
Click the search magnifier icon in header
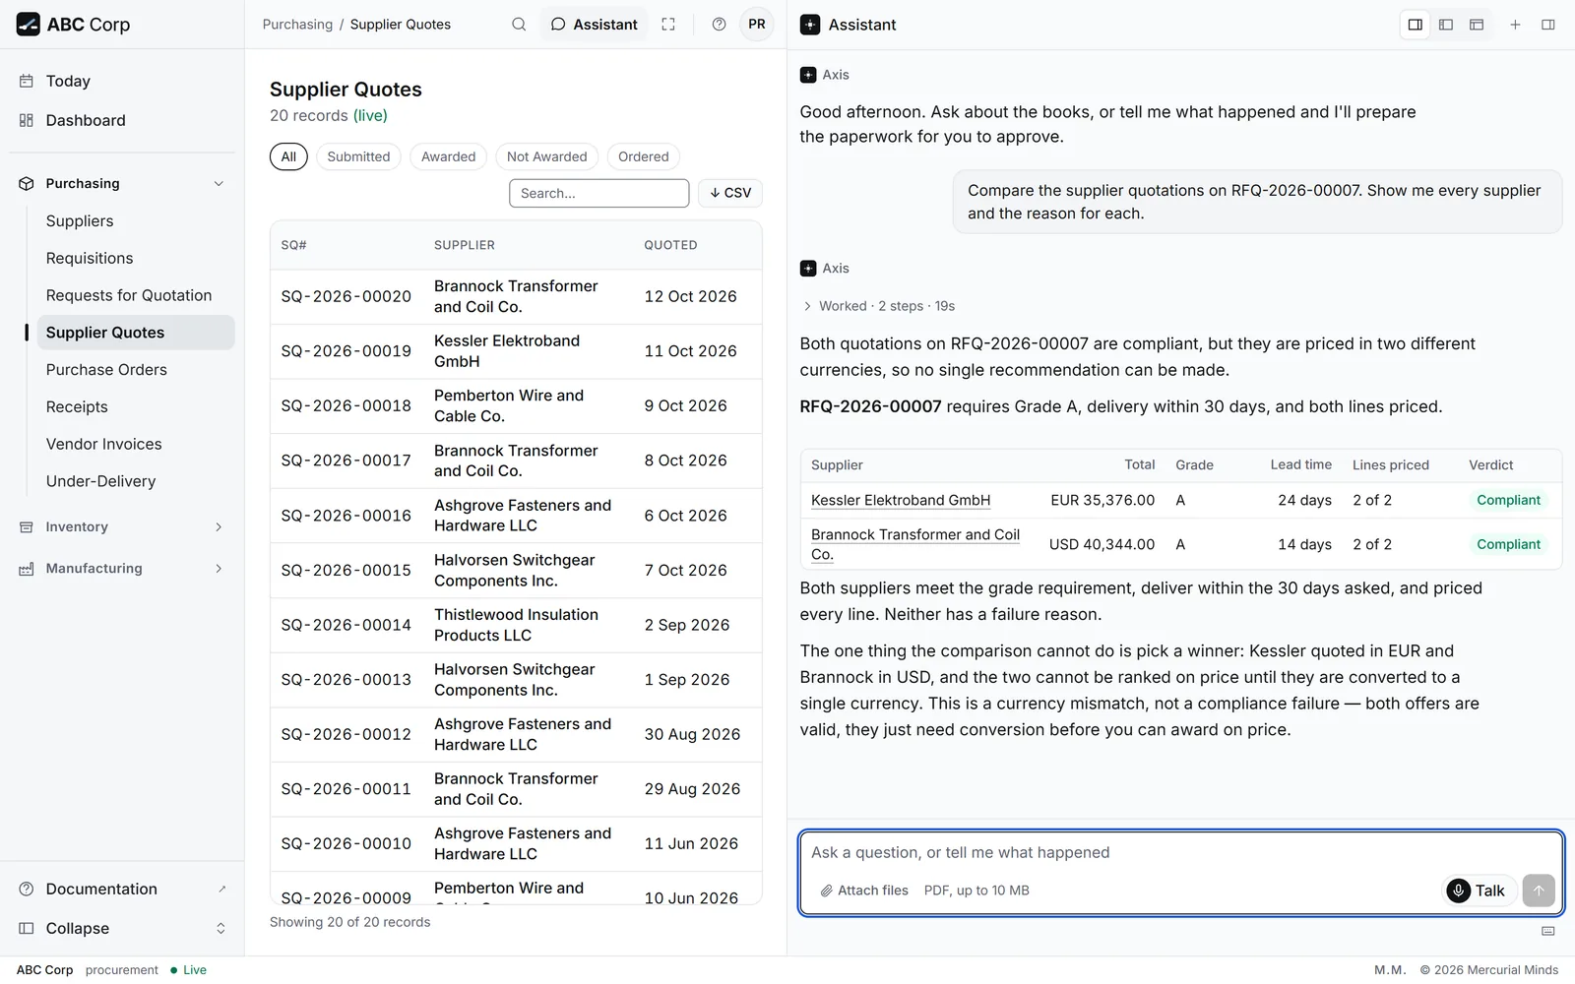pos(519,25)
